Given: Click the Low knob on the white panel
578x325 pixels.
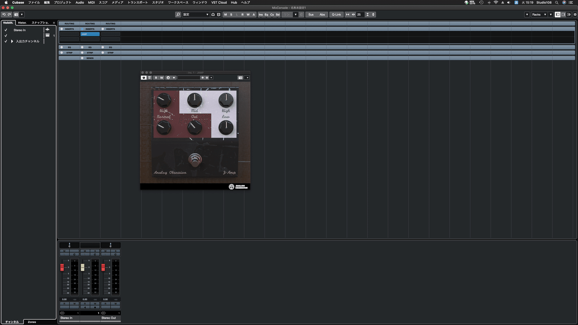Looking at the screenshot, I should pyautogui.click(x=226, y=127).
